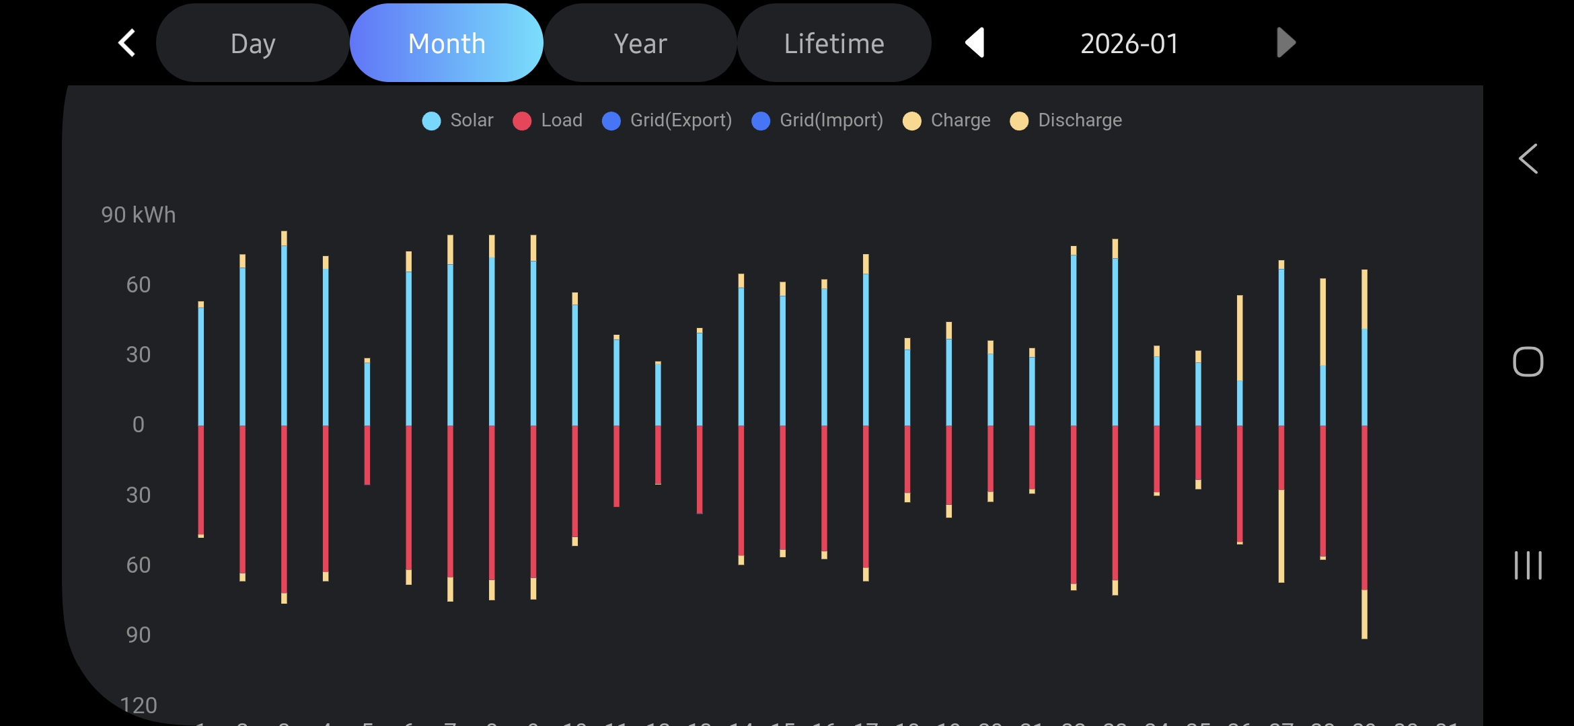Screen dimensions: 1574x726
Task: Switch to the Year tab
Action: pos(640,43)
